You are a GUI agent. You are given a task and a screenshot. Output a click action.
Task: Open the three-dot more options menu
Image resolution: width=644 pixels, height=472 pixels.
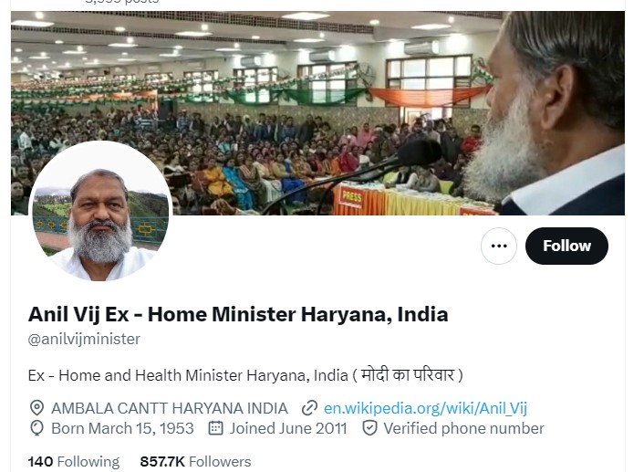click(499, 246)
